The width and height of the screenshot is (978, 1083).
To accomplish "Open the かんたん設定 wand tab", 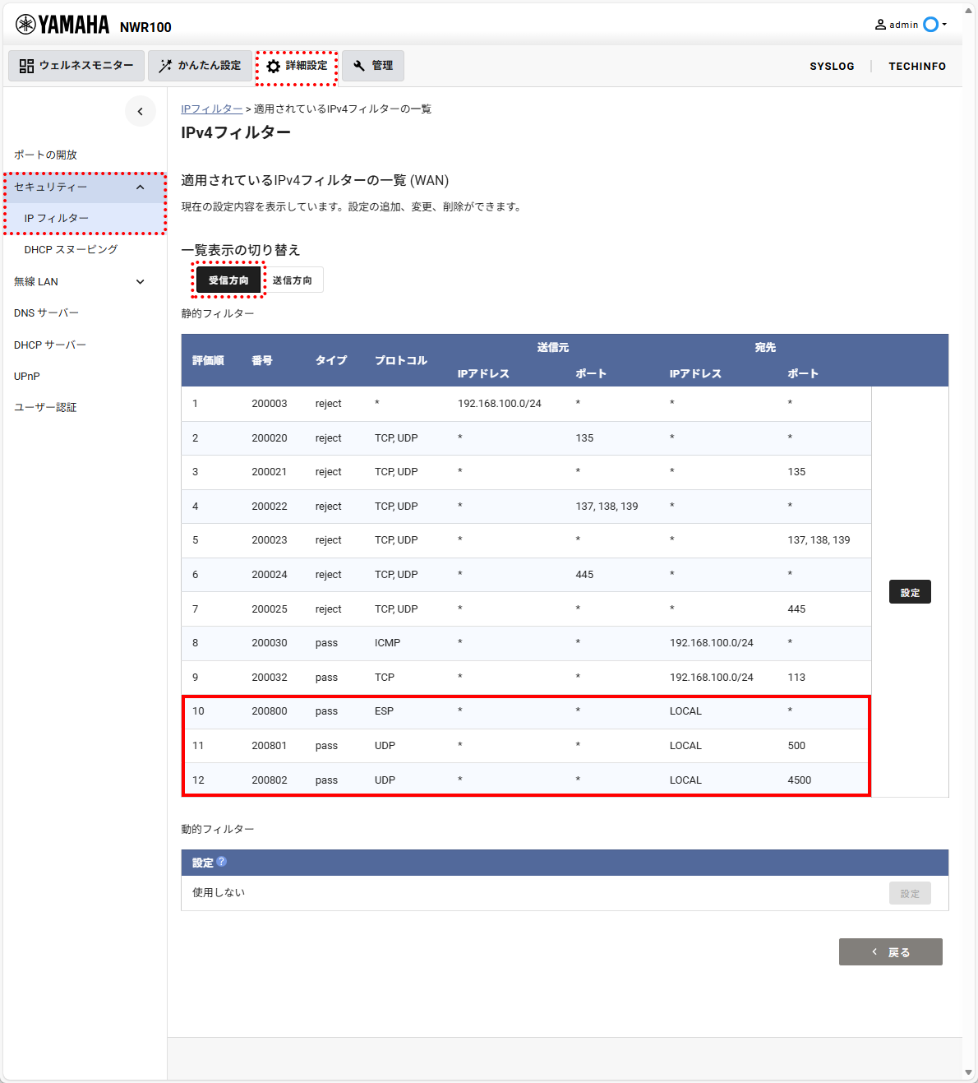I will (200, 66).
